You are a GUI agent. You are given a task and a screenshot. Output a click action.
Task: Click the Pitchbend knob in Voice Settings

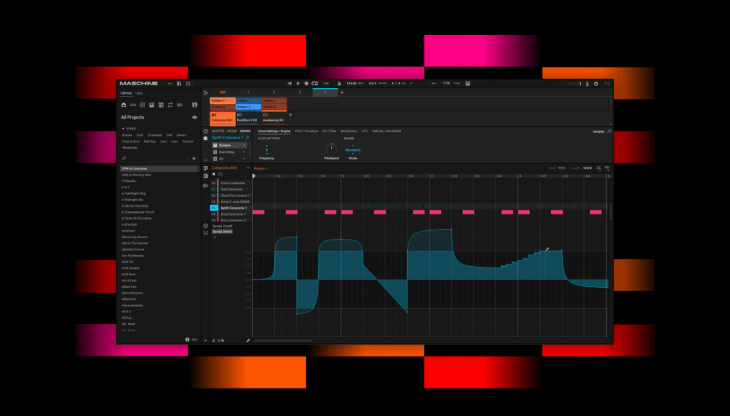(331, 149)
